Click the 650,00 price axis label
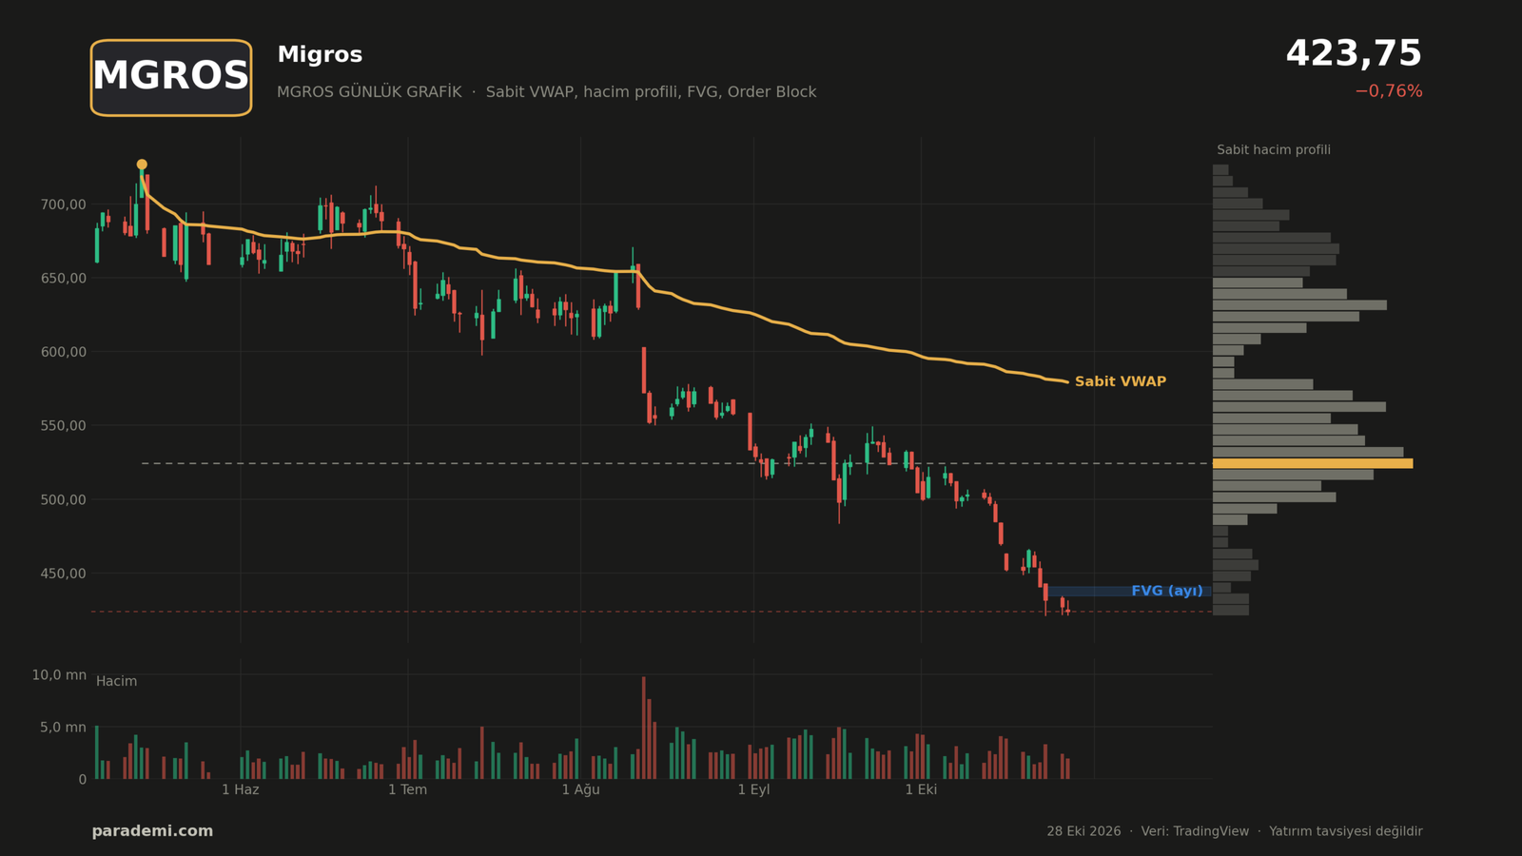The width and height of the screenshot is (1522, 856). click(63, 279)
